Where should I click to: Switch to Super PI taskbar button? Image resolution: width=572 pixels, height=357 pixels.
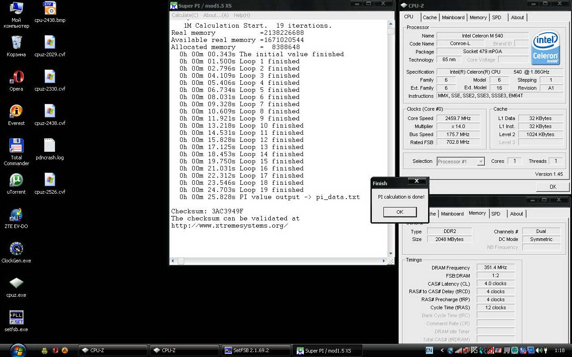click(x=328, y=351)
